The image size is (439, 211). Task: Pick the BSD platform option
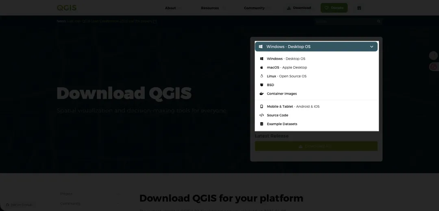click(x=317, y=85)
